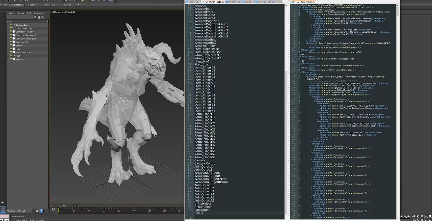Select CharacterController in the object list
432x221 pixels.
tap(24, 28)
